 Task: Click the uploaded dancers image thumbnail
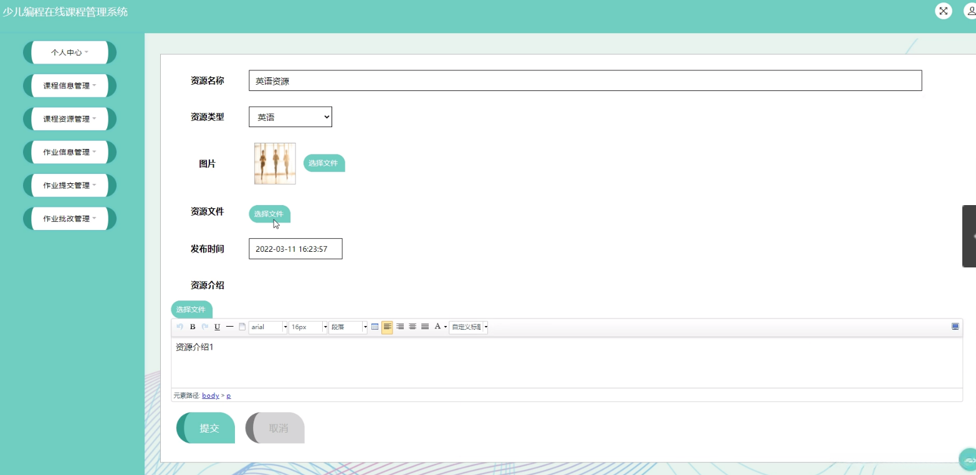tap(275, 163)
